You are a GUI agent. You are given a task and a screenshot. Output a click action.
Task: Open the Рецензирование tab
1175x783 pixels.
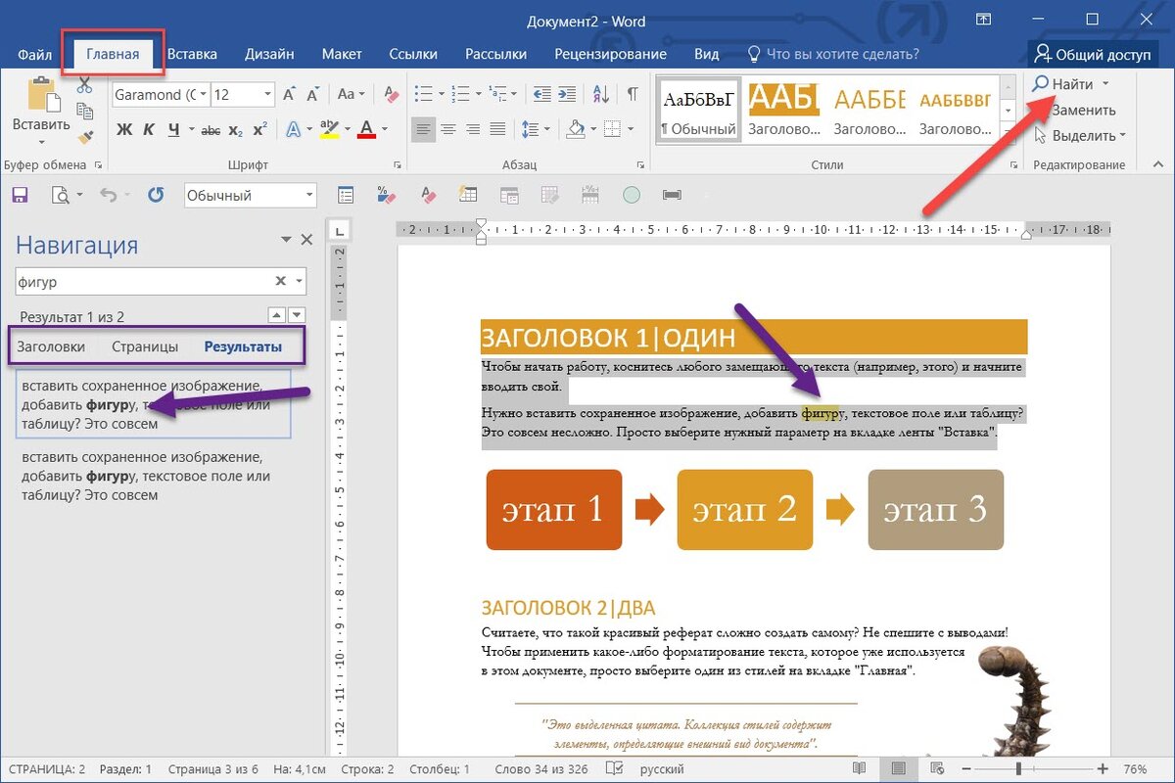pyautogui.click(x=610, y=54)
